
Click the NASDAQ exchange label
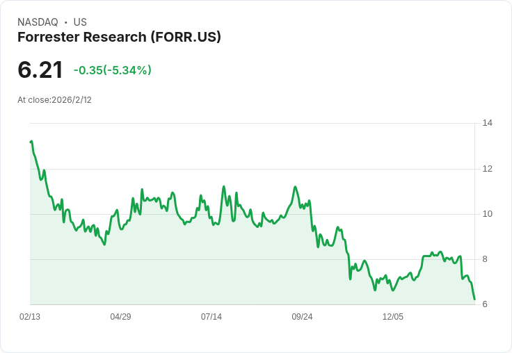tap(38, 22)
